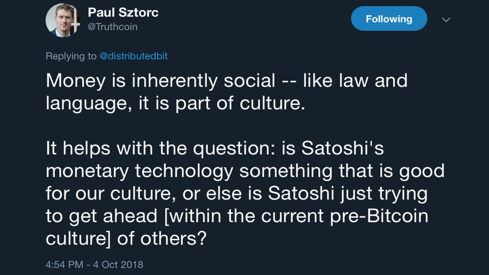Image resolution: width=489 pixels, height=275 pixels.
Task: Click the line starting "for our culture, or else"
Action: (236, 194)
